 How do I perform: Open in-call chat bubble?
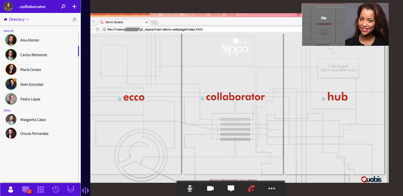pos(231,188)
